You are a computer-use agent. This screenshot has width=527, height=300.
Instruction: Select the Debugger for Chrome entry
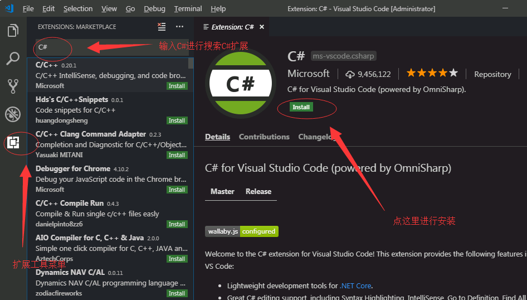point(110,179)
